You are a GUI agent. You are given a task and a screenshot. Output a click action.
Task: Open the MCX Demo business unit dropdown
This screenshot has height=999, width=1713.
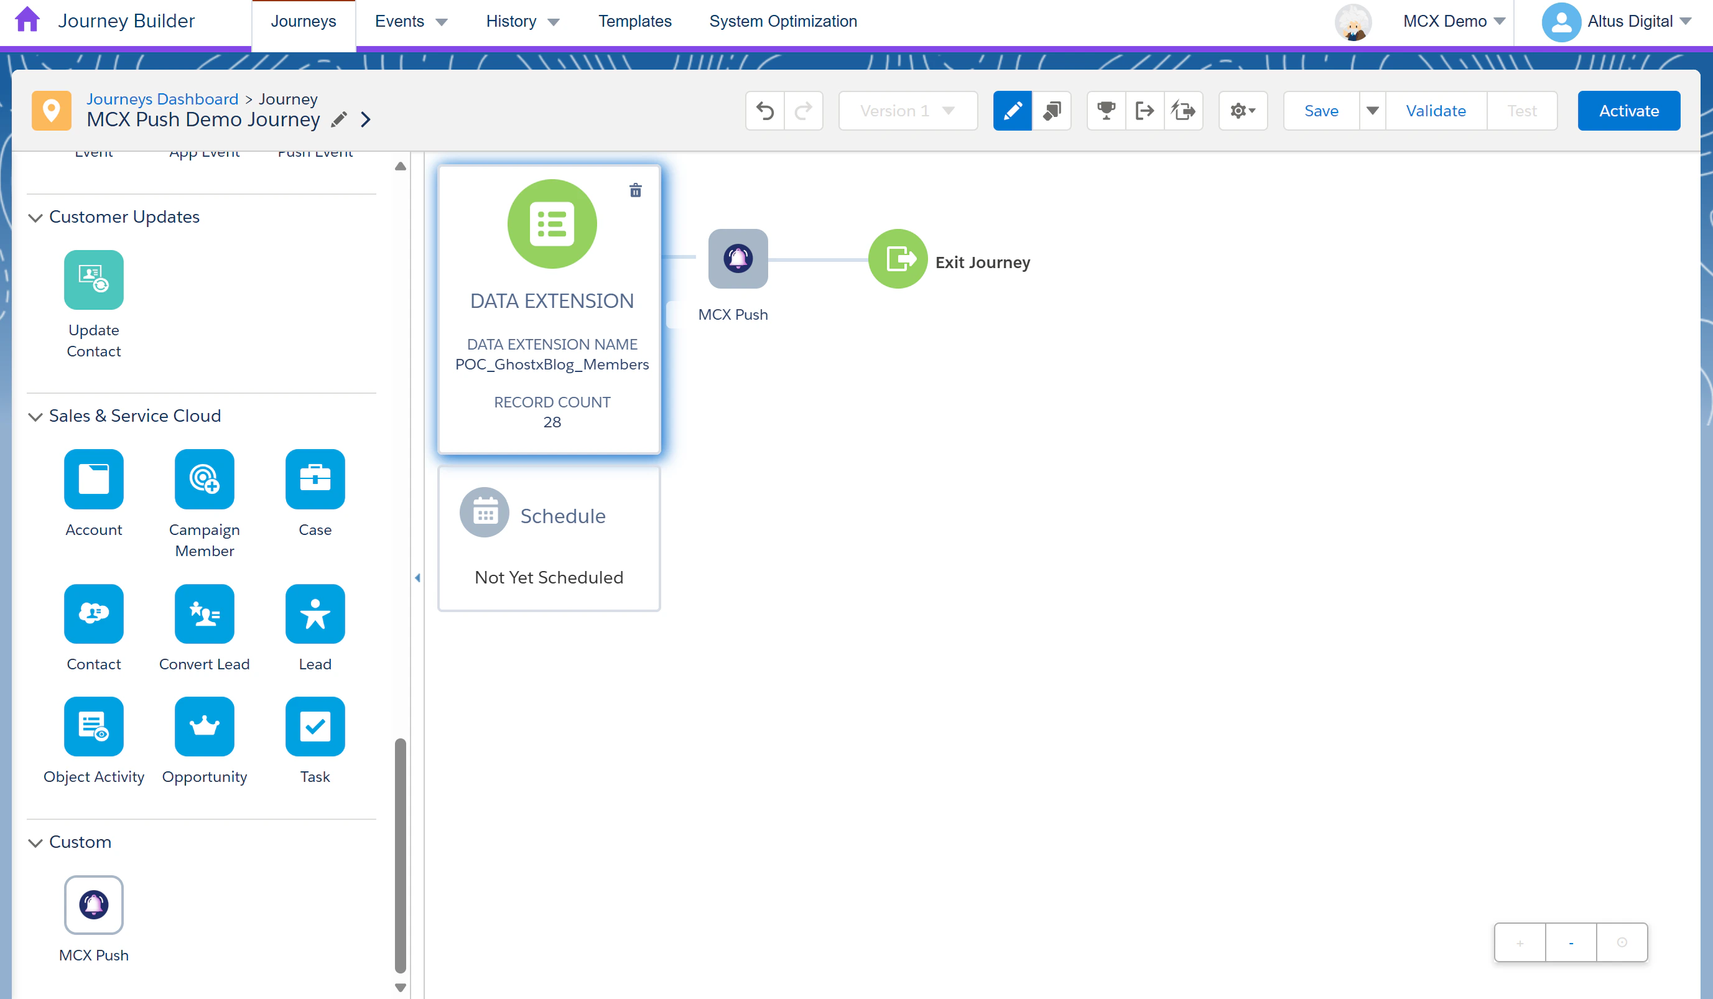click(1454, 22)
